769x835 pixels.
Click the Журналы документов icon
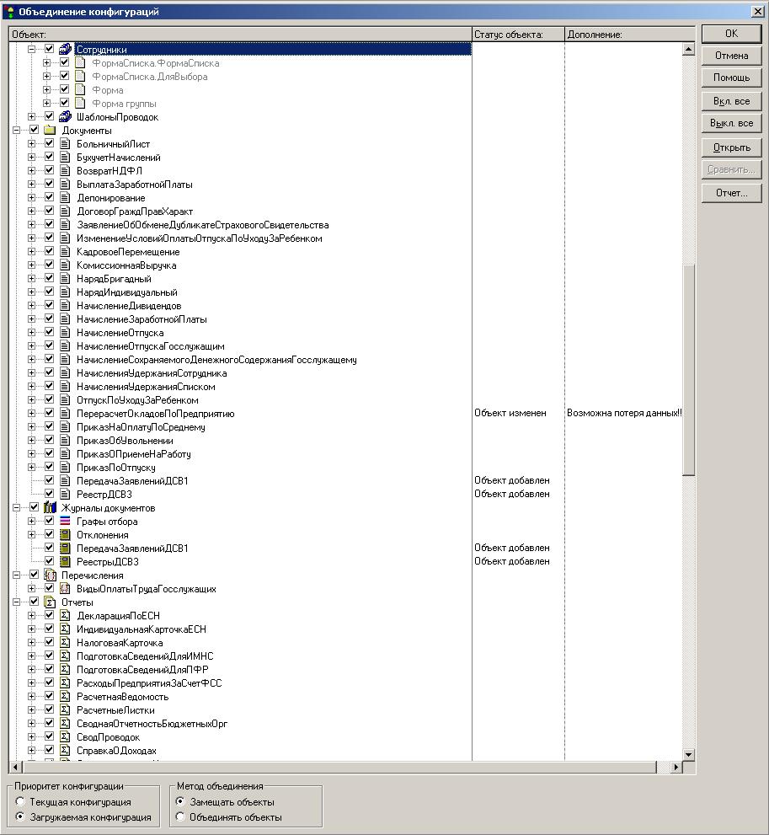pos(50,508)
